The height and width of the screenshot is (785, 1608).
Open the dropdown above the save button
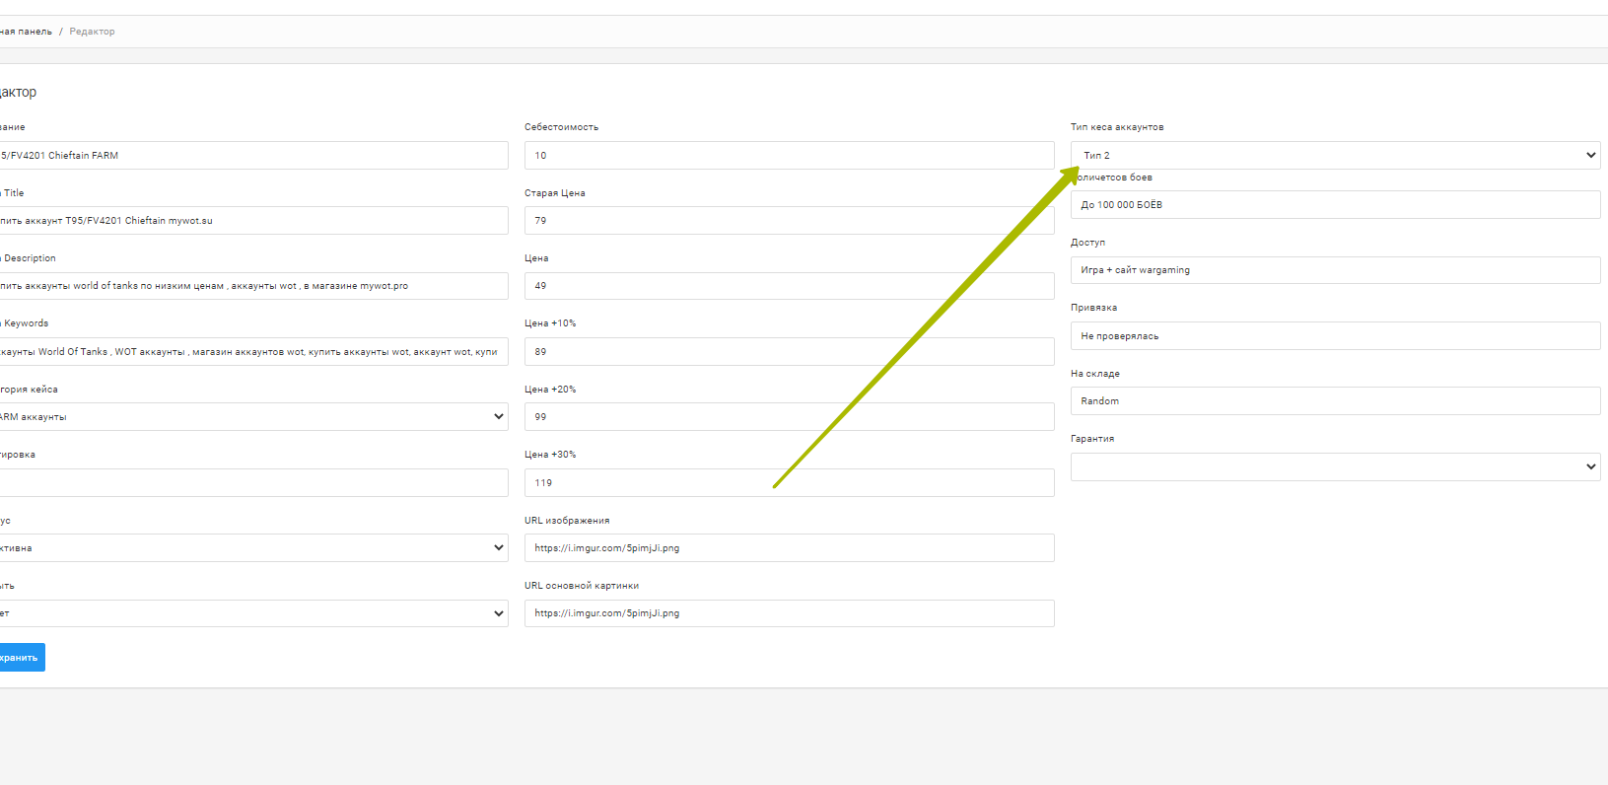pyautogui.click(x=252, y=613)
